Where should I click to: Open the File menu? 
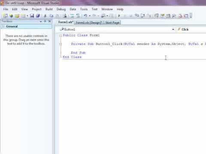(6, 9)
